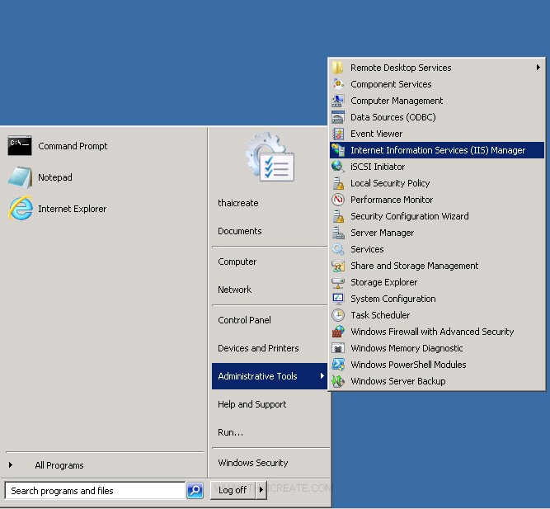Click the Share and Storage Management icon

coord(338,266)
